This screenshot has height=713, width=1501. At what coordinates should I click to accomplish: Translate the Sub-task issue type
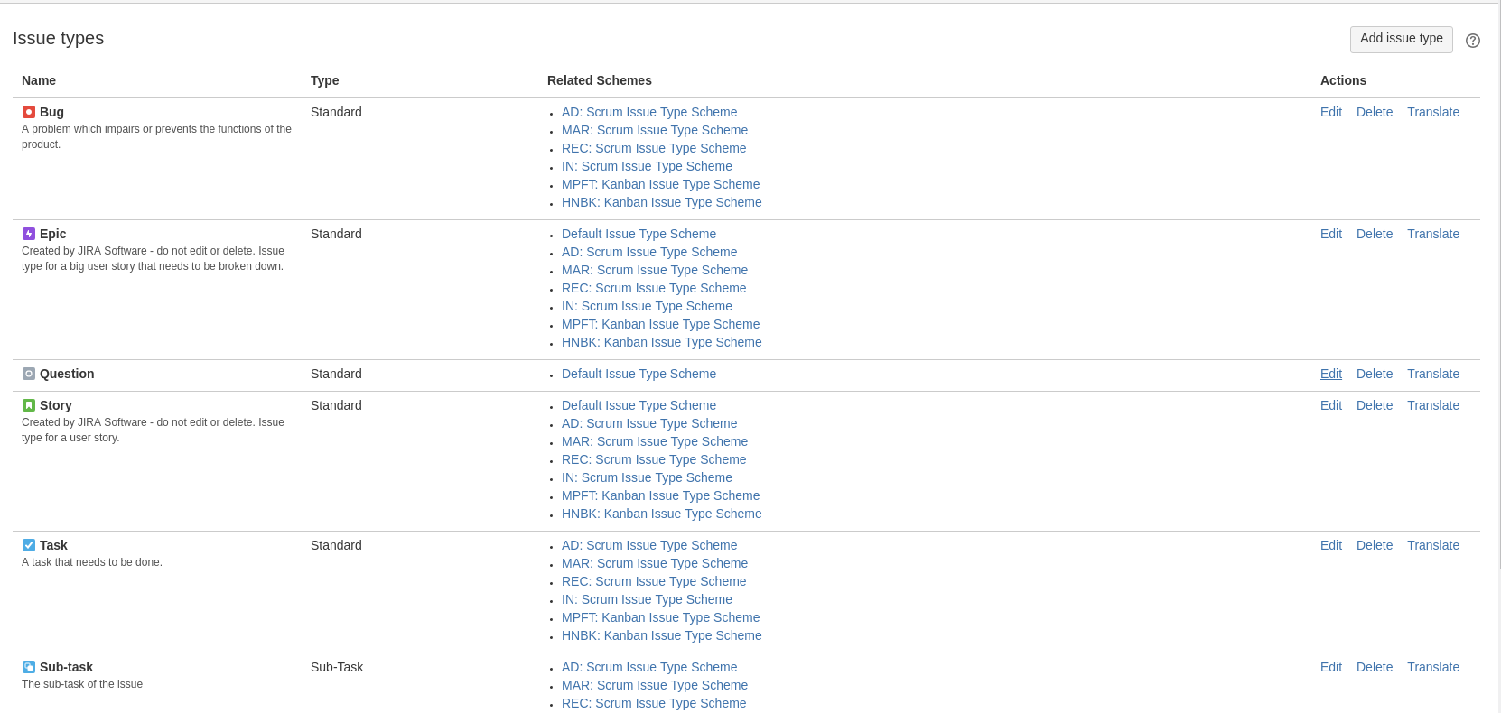1432,667
